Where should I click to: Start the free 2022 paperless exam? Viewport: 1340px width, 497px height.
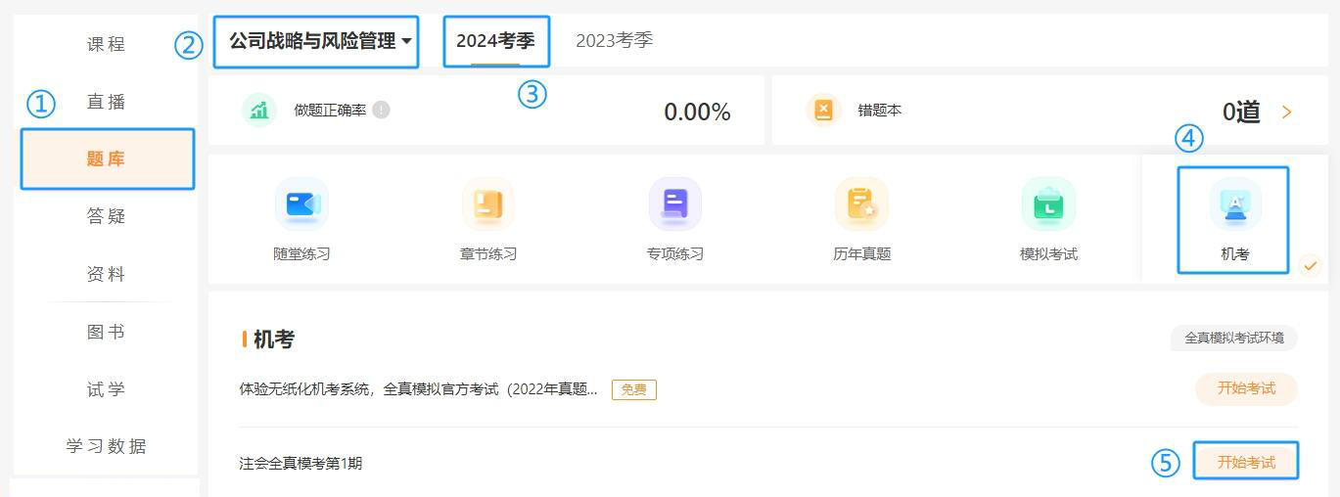(1245, 388)
